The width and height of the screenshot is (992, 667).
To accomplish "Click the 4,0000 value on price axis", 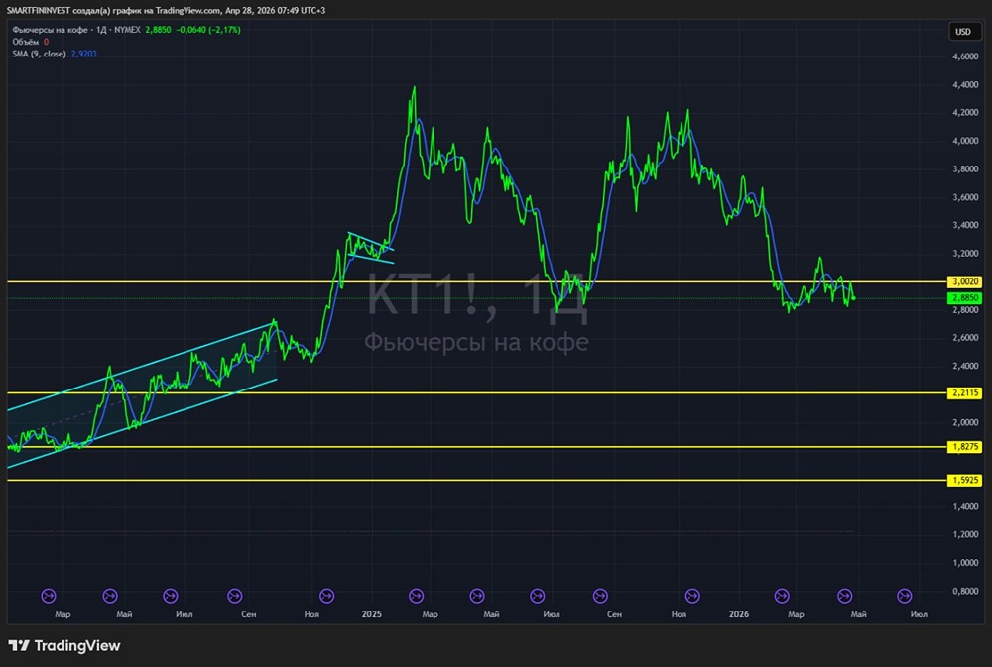I will [965, 141].
